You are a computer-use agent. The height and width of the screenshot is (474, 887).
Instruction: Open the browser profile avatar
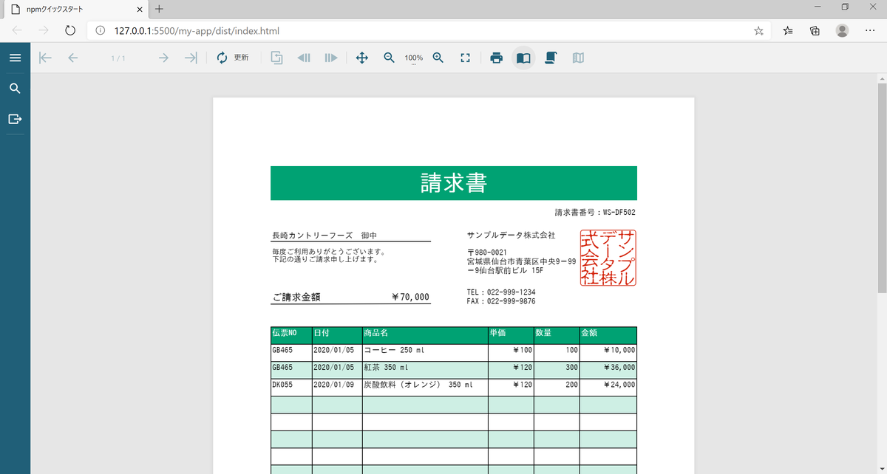coord(842,30)
